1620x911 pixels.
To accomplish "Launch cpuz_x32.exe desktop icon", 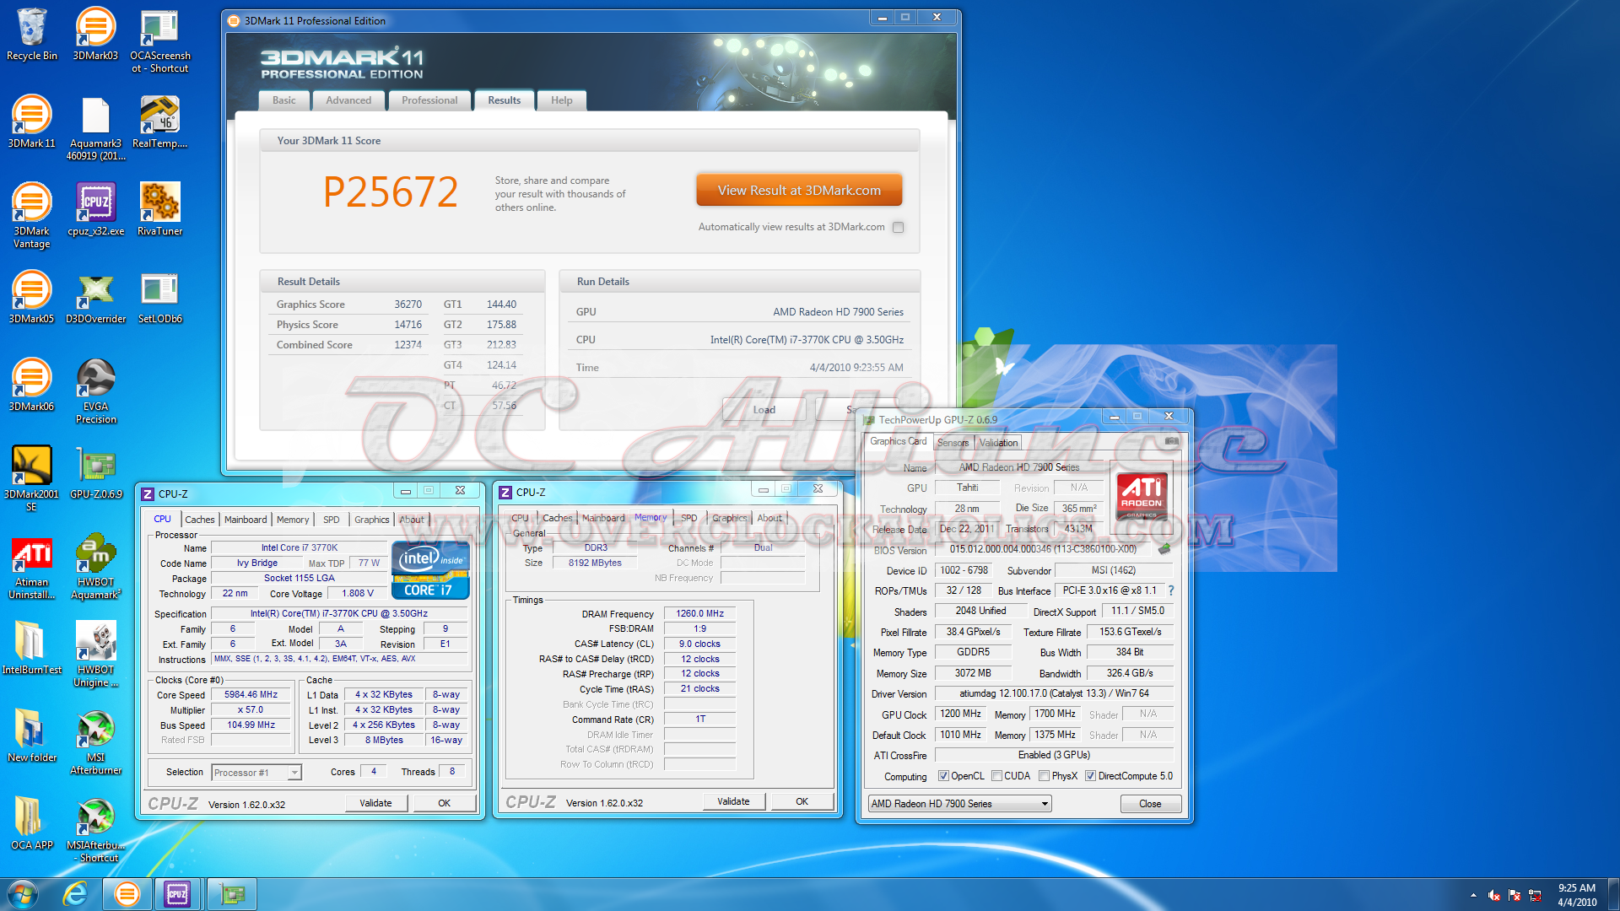I will click(x=95, y=209).
